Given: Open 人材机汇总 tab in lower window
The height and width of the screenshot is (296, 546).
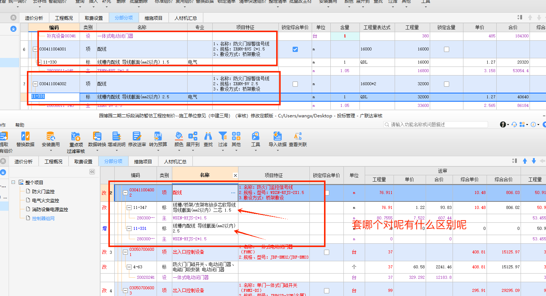Looking at the screenshot, I should tap(176, 161).
